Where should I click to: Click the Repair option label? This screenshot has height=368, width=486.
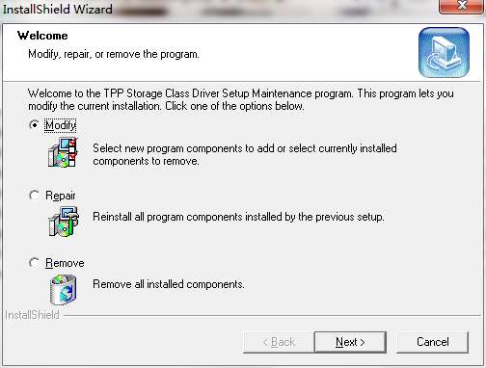[61, 196]
